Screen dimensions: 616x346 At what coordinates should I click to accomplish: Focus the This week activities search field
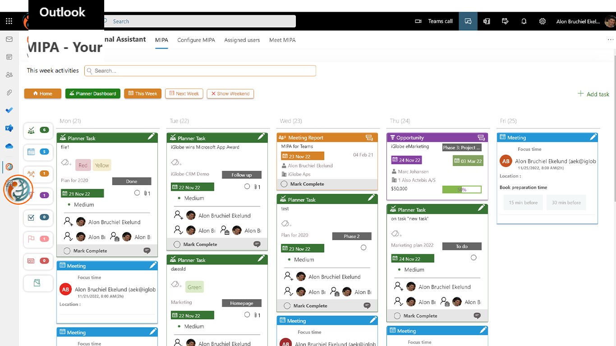tap(200, 71)
